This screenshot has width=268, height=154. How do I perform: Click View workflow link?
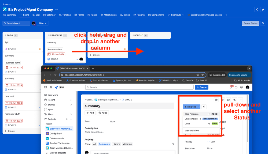192,130
